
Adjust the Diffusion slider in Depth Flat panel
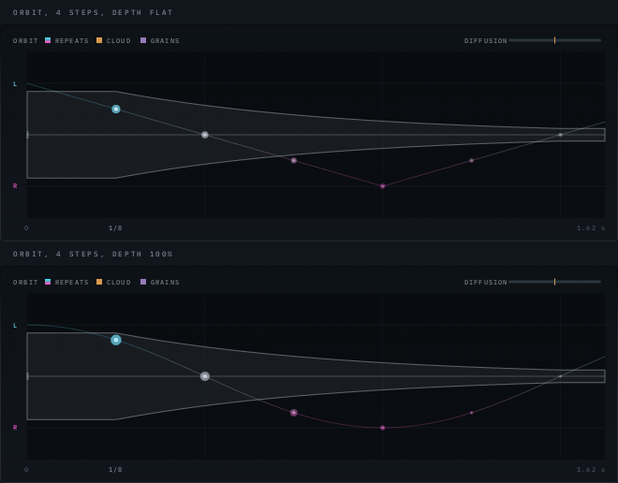point(554,40)
